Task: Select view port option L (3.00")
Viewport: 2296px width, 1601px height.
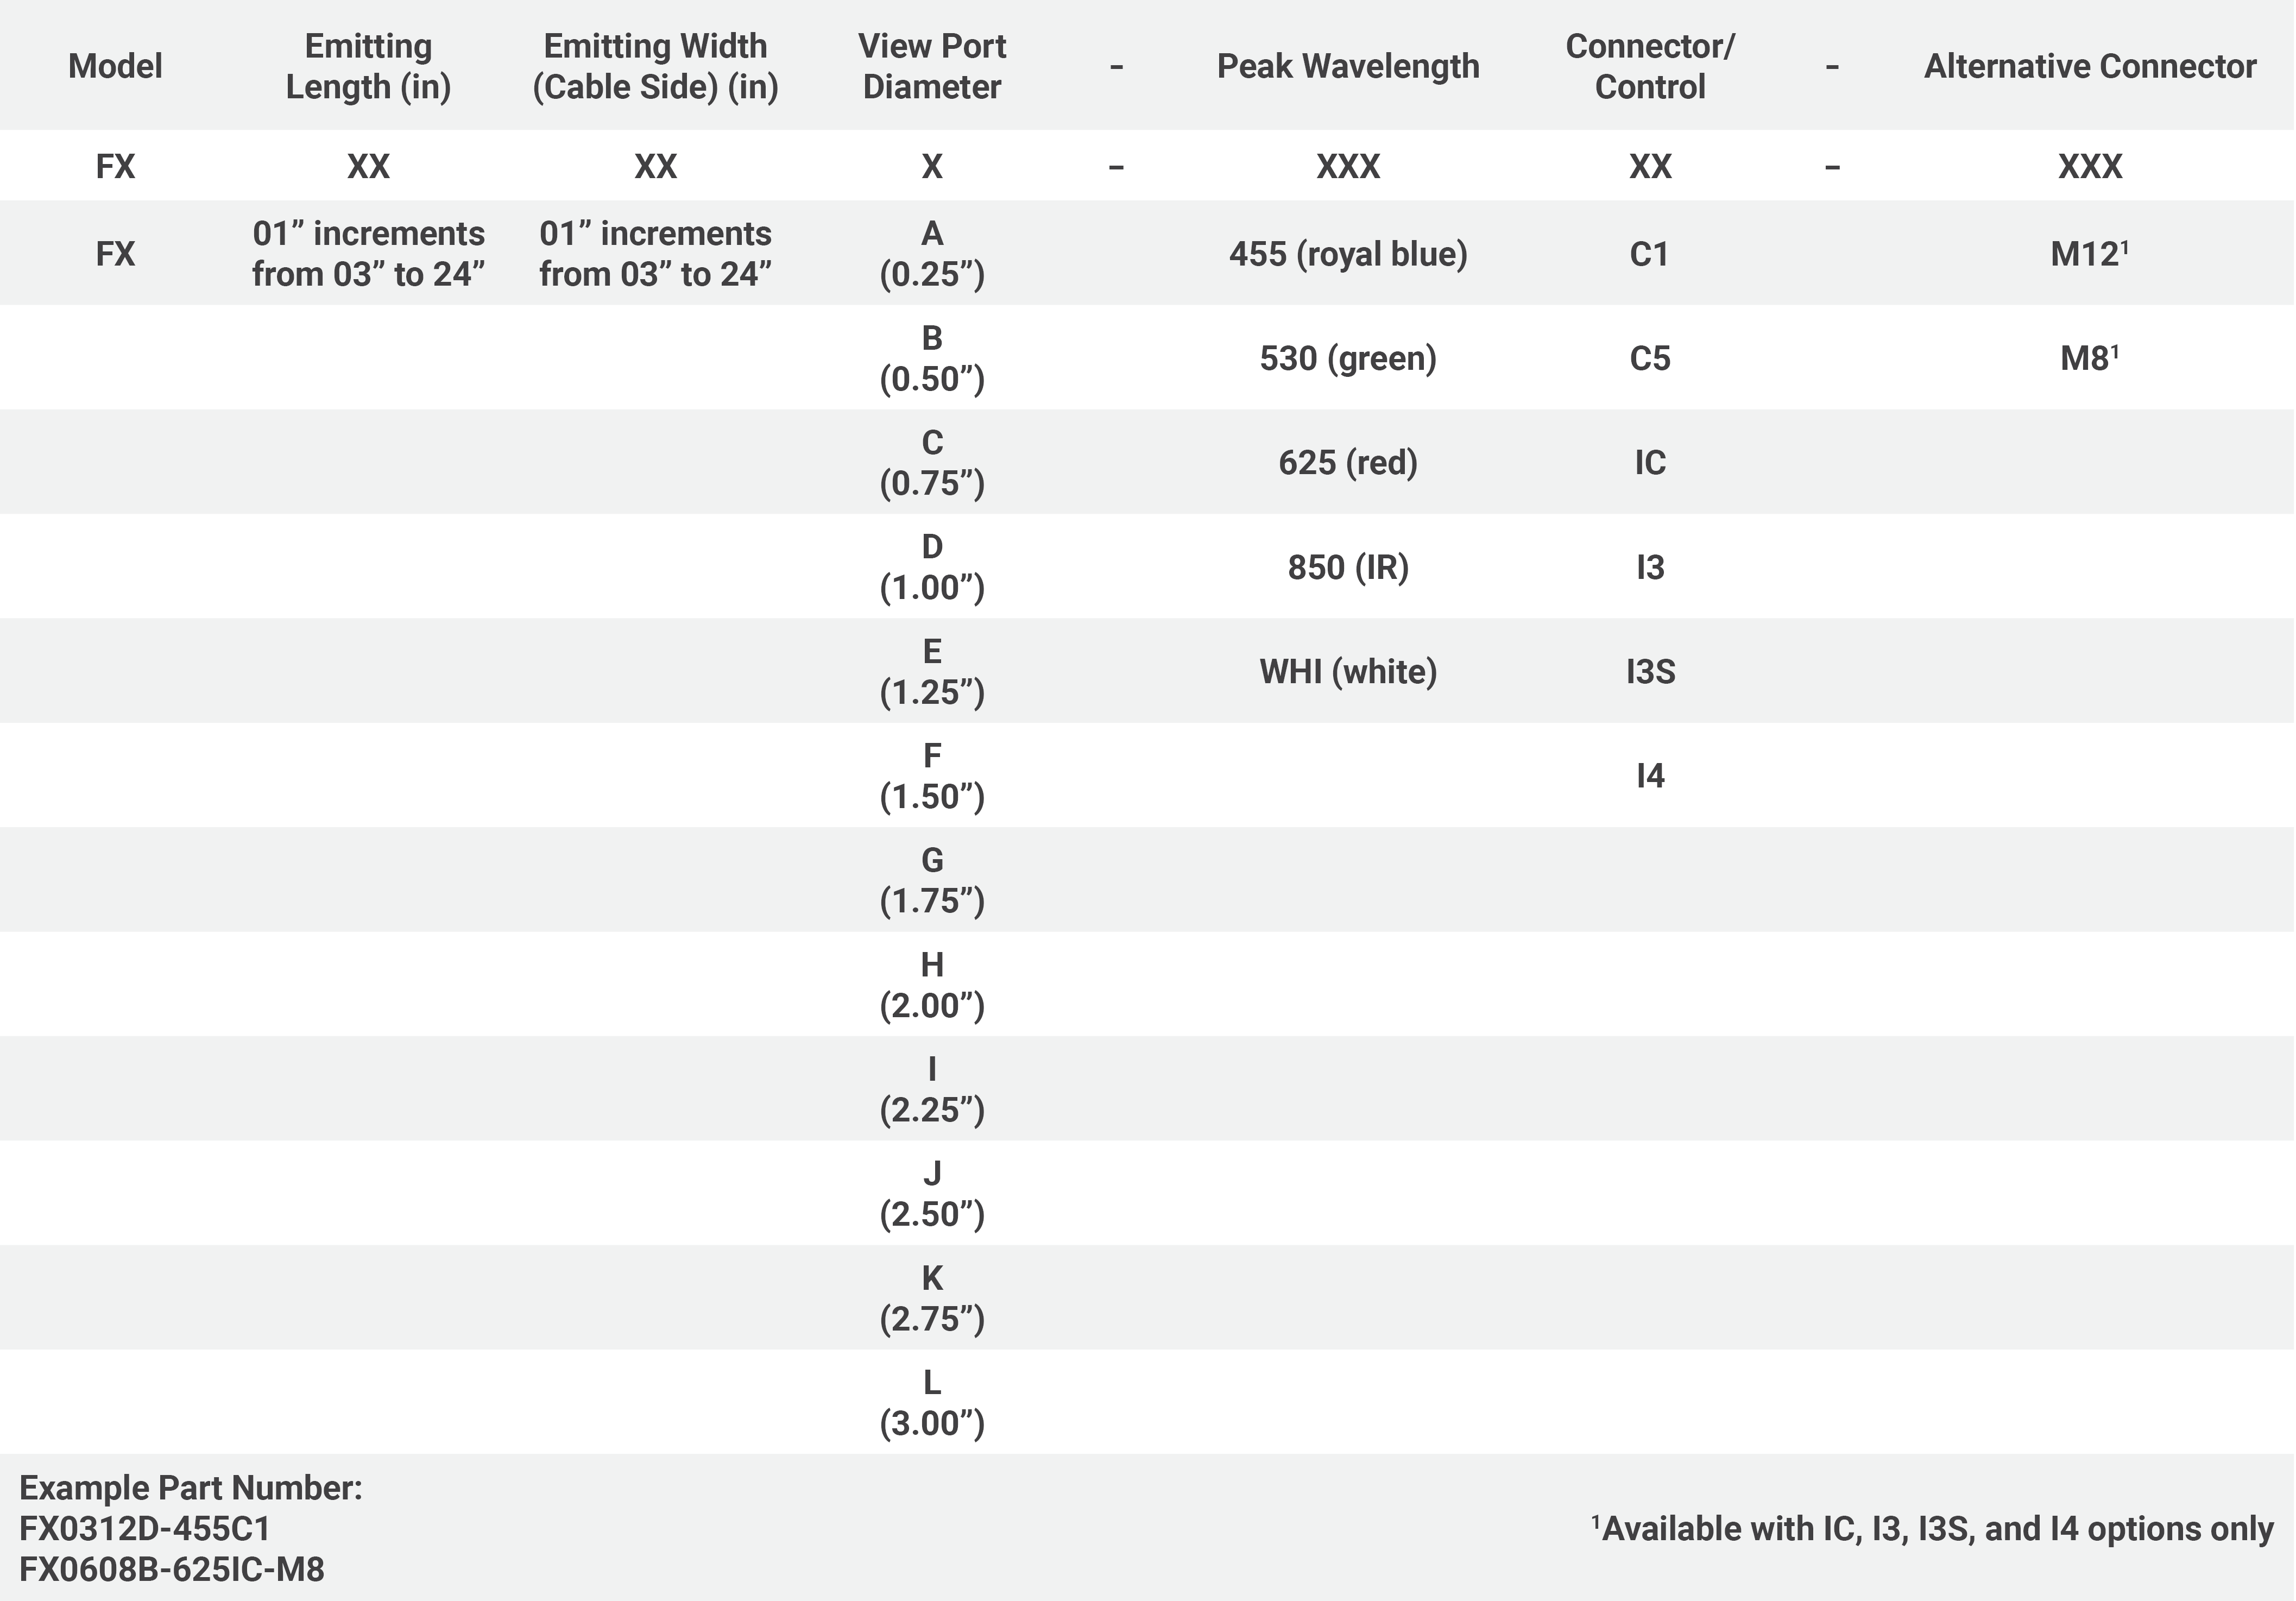Action: pos(931,1402)
